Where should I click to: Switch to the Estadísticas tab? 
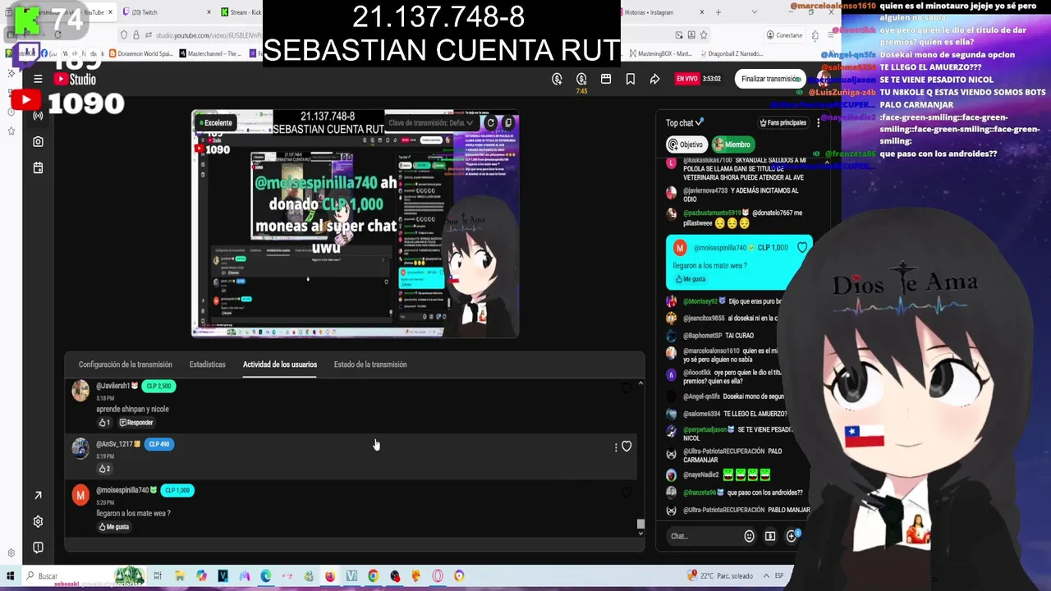click(207, 364)
